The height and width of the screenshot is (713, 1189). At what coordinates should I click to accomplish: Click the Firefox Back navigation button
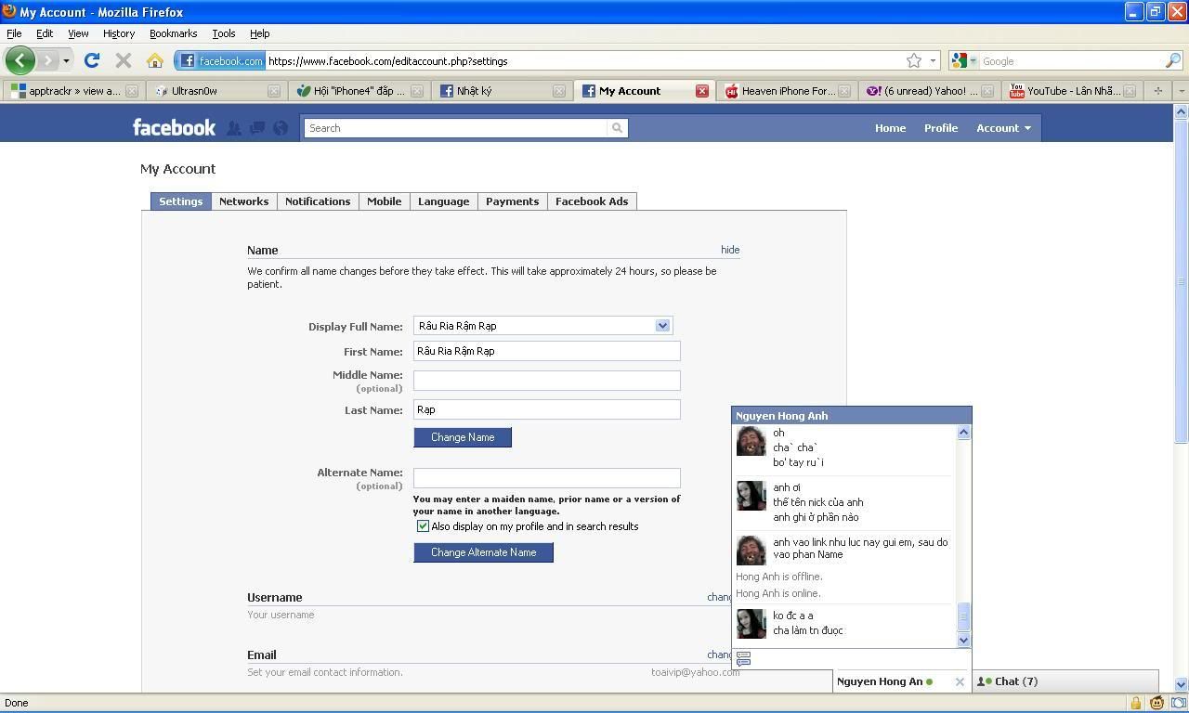pyautogui.click(x=20, y=60)
